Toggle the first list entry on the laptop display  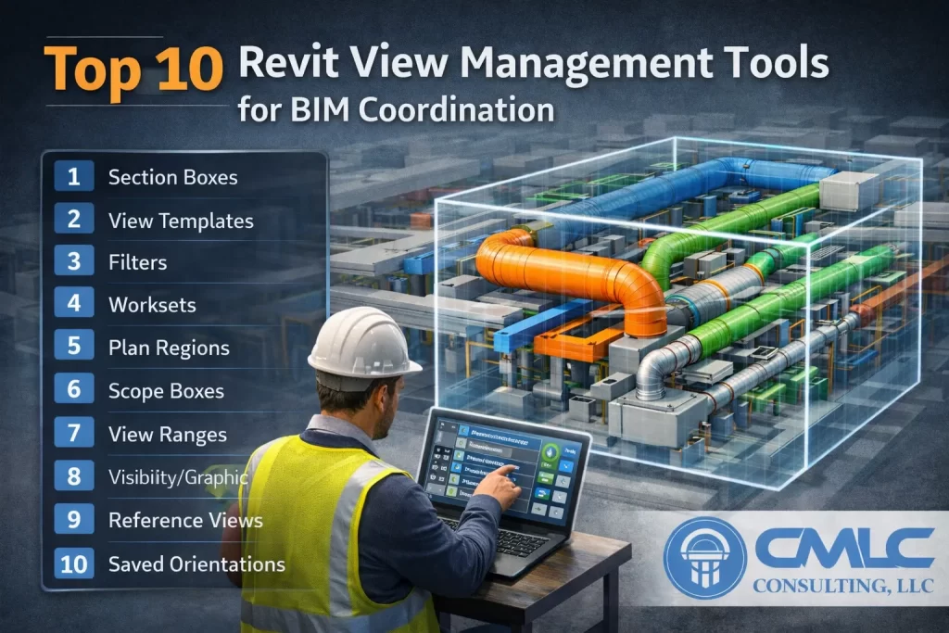click(500, 432)
